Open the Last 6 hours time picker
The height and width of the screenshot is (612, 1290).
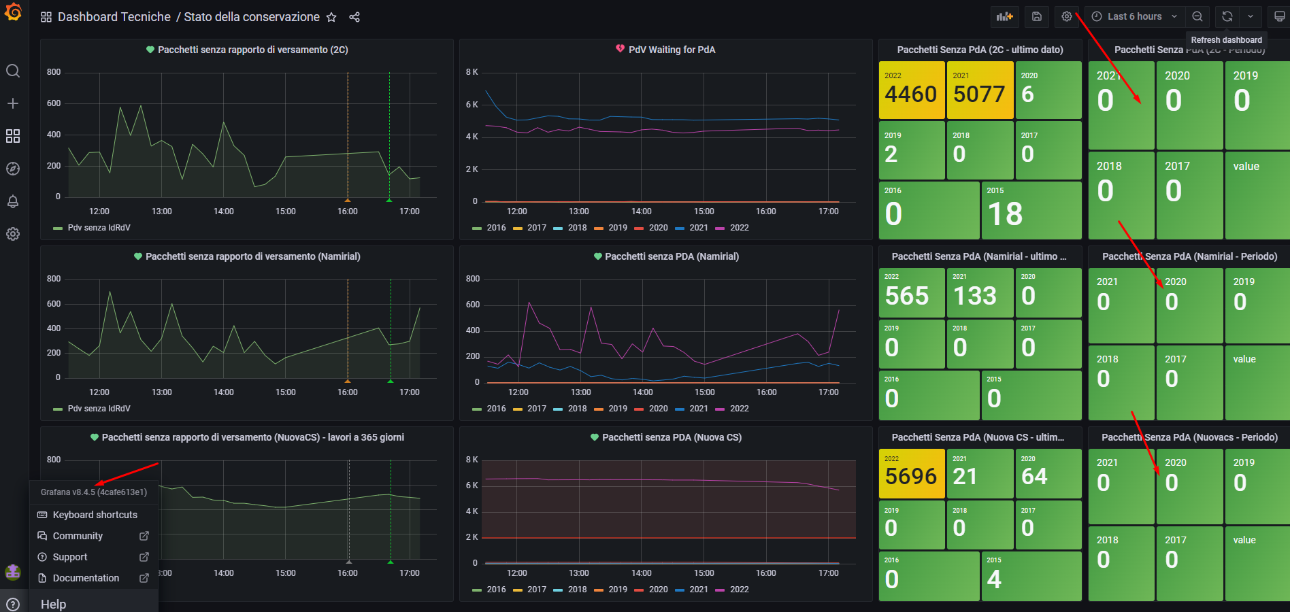click(1134, 16)
